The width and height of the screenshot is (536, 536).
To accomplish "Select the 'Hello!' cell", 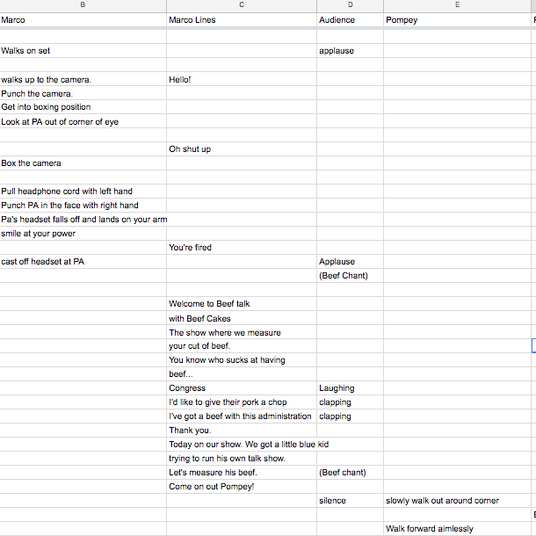I will point(242,79).
